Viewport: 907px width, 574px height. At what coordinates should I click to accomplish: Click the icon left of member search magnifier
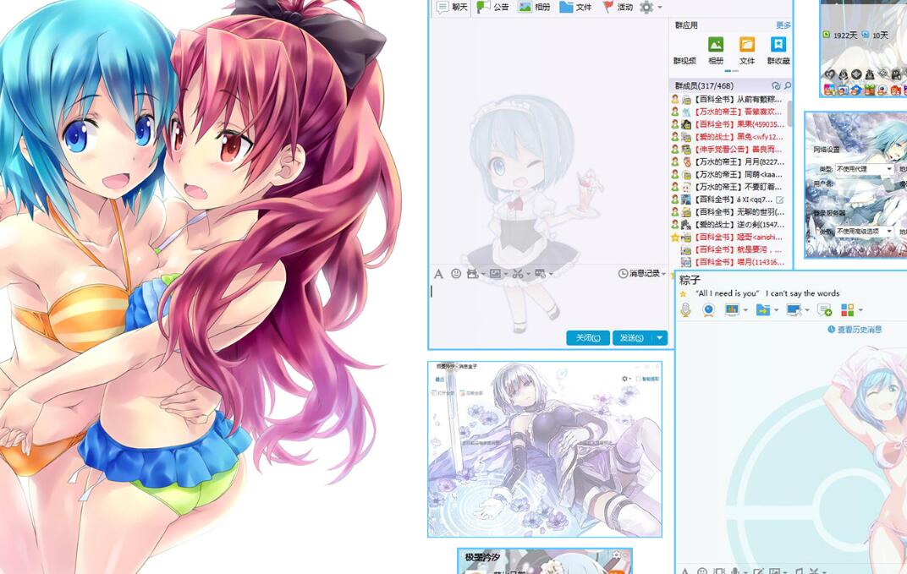[776, 85]
